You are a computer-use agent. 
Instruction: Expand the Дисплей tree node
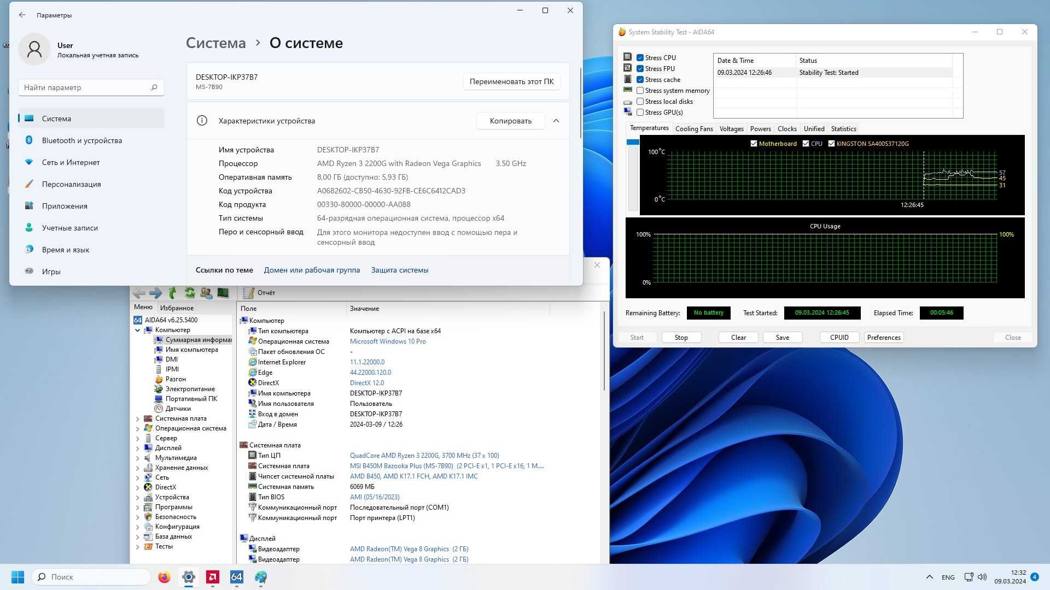[137, 448]
